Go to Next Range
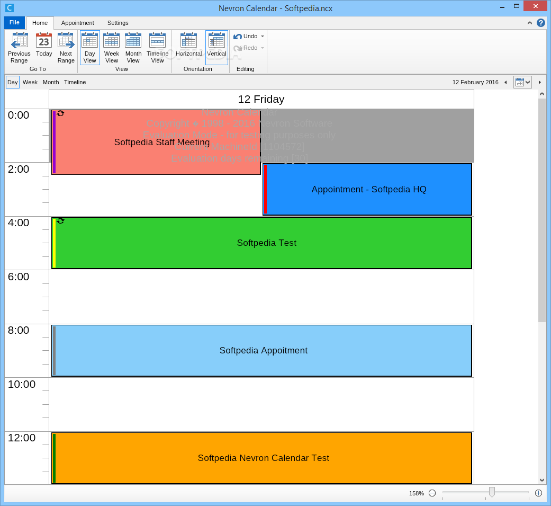This screenshot has width=551, height=506. tap(66, 48)
